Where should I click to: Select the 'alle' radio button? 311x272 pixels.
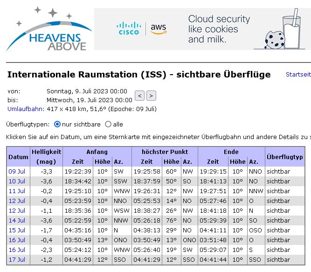(108, 125)
